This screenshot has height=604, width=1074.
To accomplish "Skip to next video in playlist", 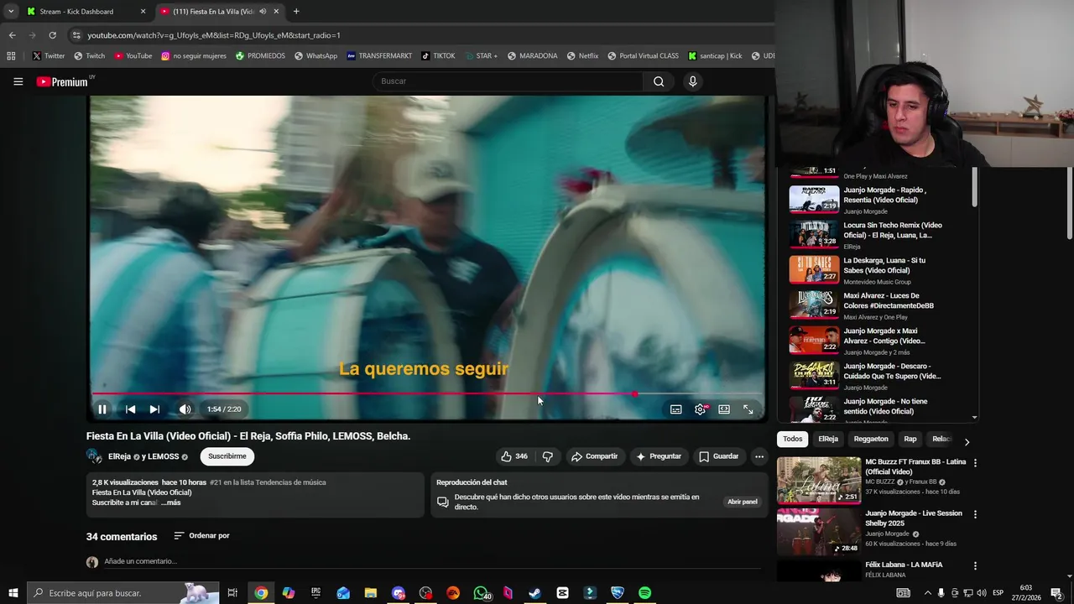I will pyautogui.click(x=154, y=409).
